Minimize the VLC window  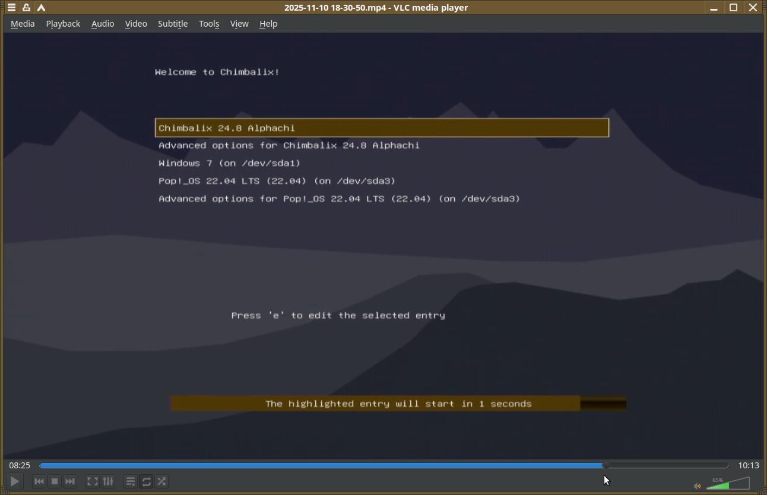tap(714, 8)
